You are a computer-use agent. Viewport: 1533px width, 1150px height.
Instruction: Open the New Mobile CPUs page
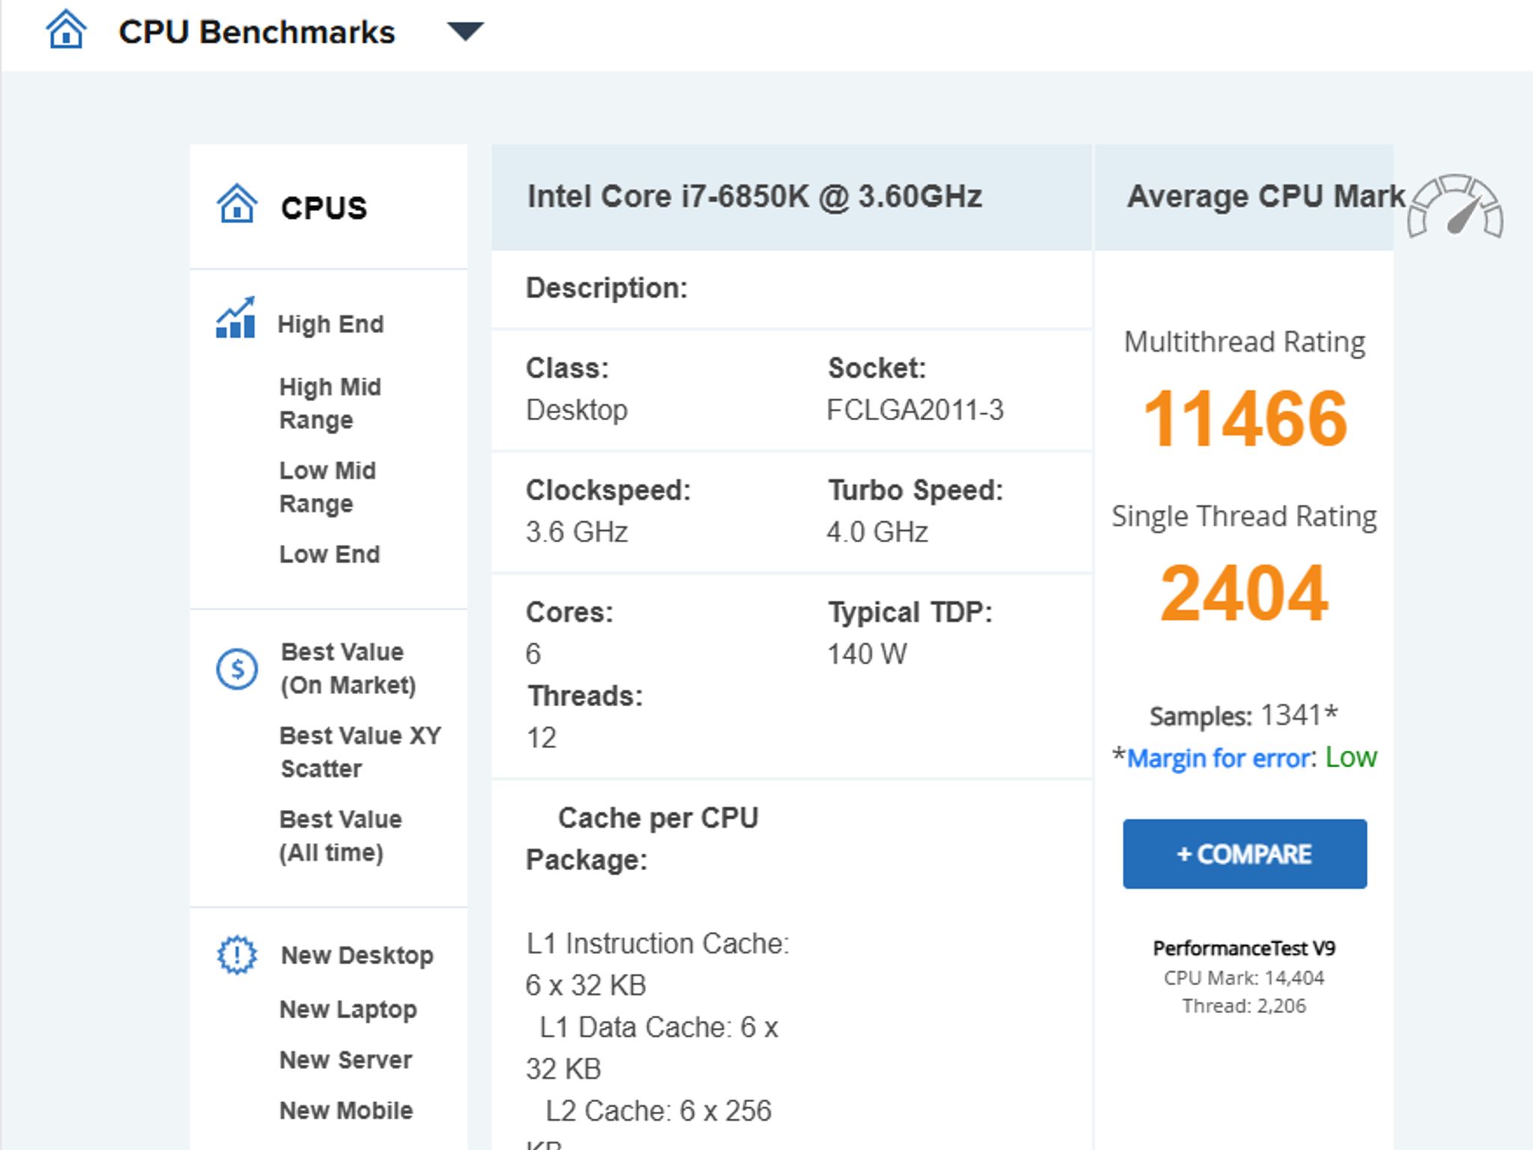point(346,1110)
